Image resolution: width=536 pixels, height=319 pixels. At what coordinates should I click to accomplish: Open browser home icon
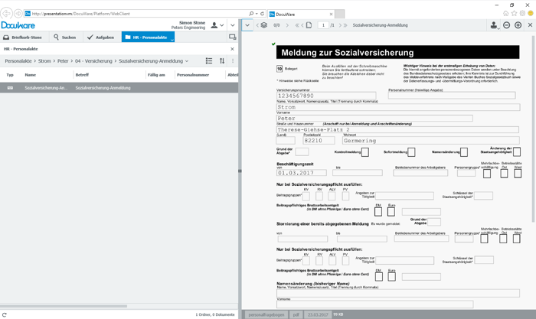coord(506,13)
